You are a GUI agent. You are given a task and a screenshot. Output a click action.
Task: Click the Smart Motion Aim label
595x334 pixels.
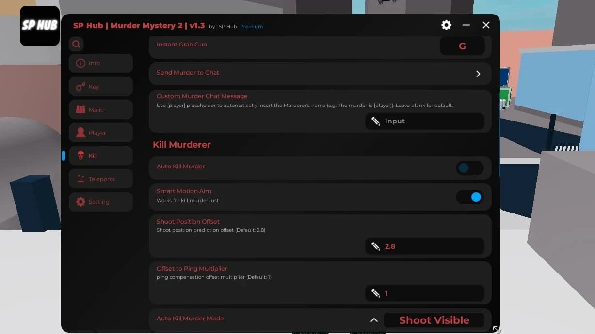(x=184, y=191)
